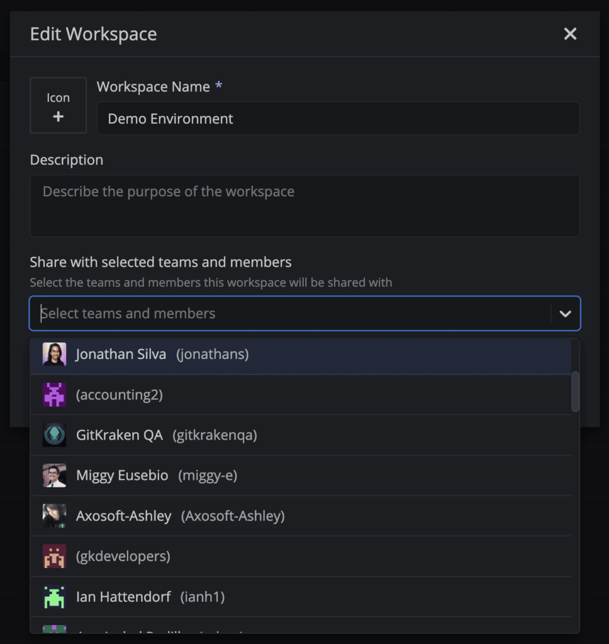Focus the Select teams and members field
This screenshot has width=609, height=644.
tap(289, 314)
